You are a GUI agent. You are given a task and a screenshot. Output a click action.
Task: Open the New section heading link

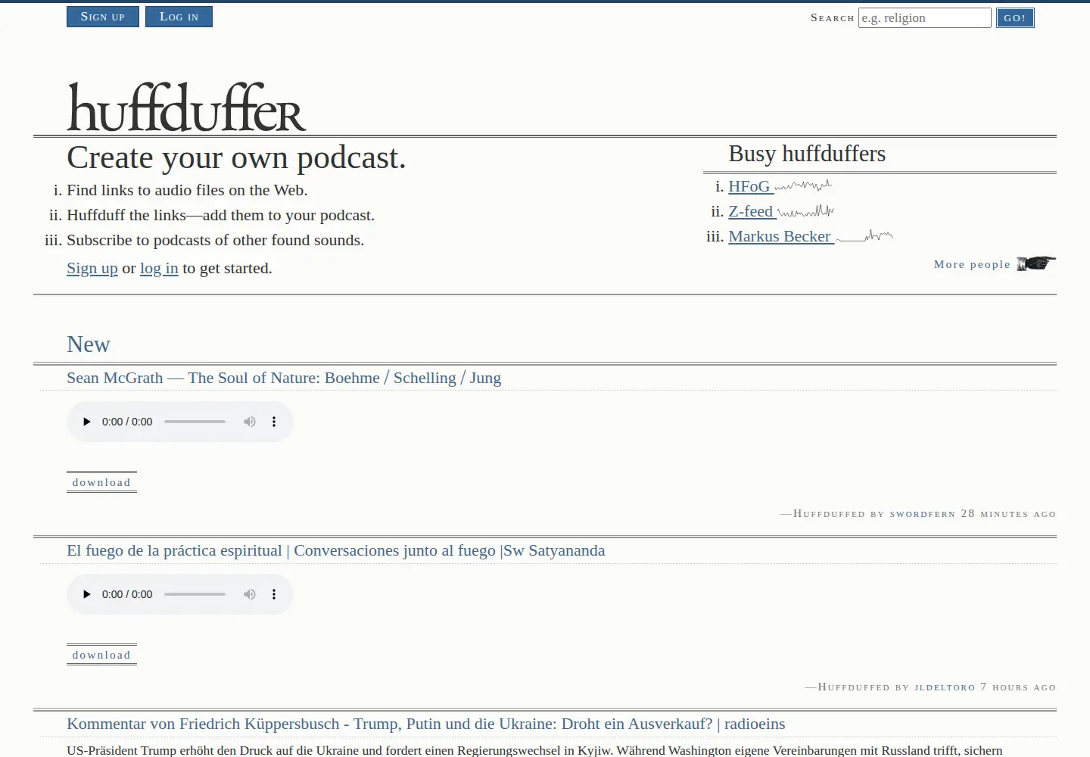pyautogui.click(x=89, y=344)
